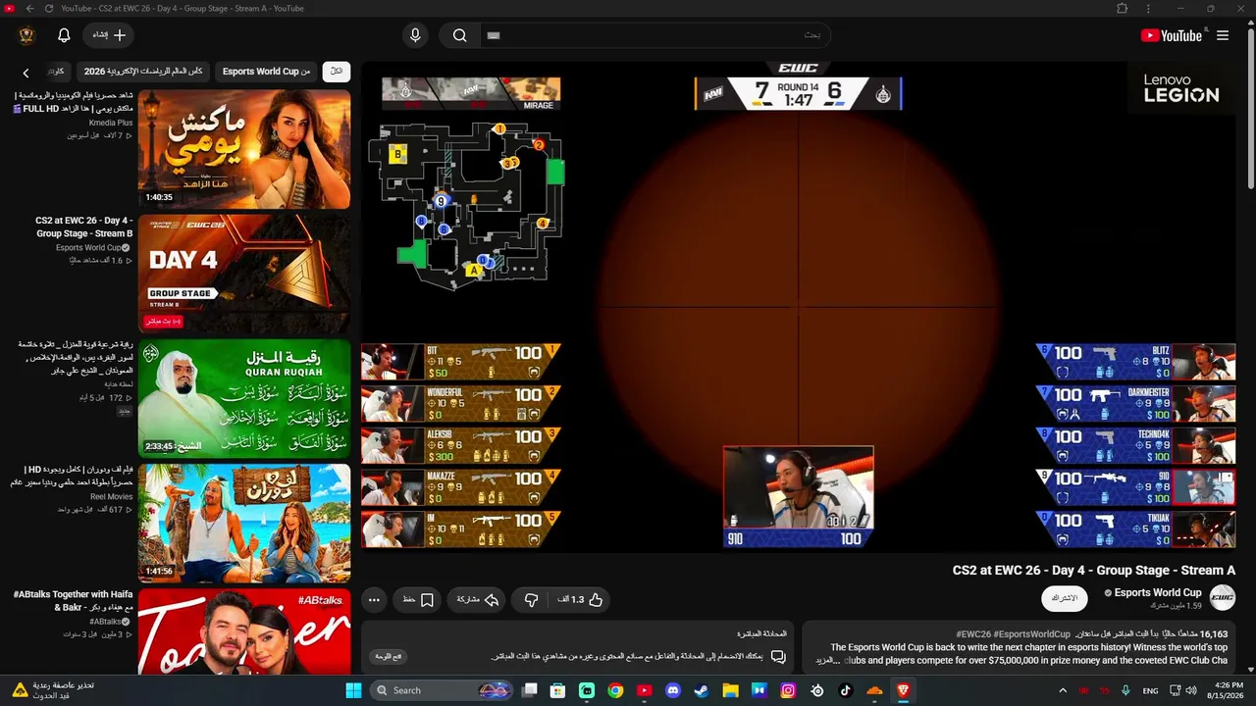
Task: Expand the video description with the more link
Action: [x=827, y=661]
